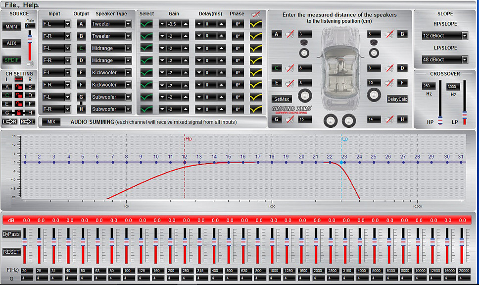Expand the Speaker Type dropdown for output A
This screenshot has height=285, width=479.
[x=128, y=24]
